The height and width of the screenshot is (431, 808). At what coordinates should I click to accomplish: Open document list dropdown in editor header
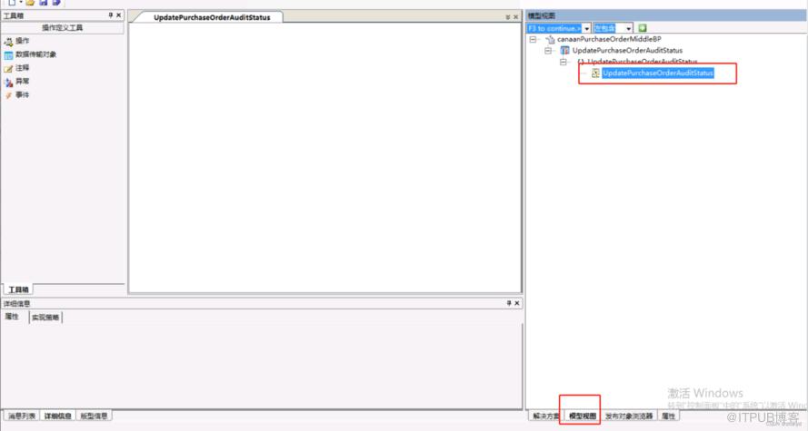click(x=507, y=17)
